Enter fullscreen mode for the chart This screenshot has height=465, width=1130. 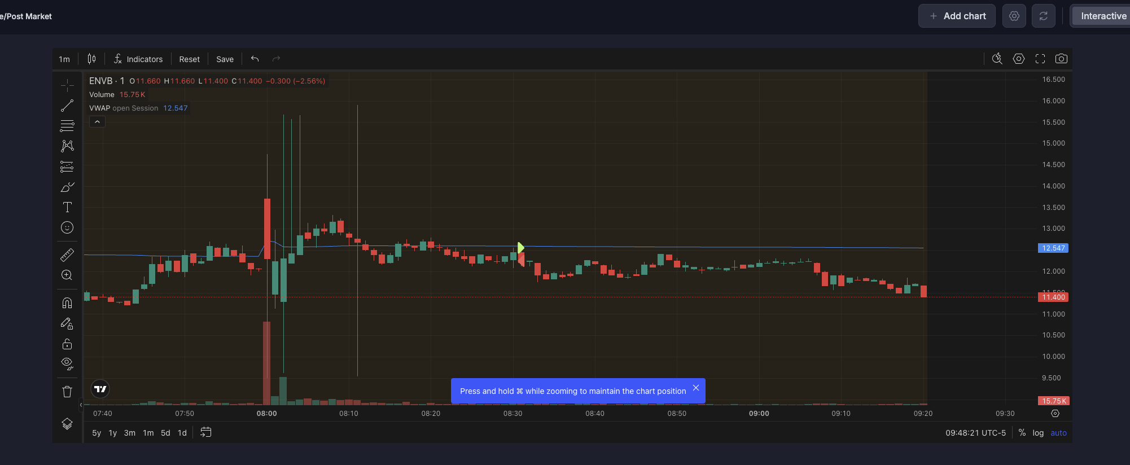(x=1040, y=59)
